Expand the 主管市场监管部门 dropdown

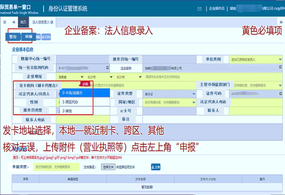pos(257,85)
